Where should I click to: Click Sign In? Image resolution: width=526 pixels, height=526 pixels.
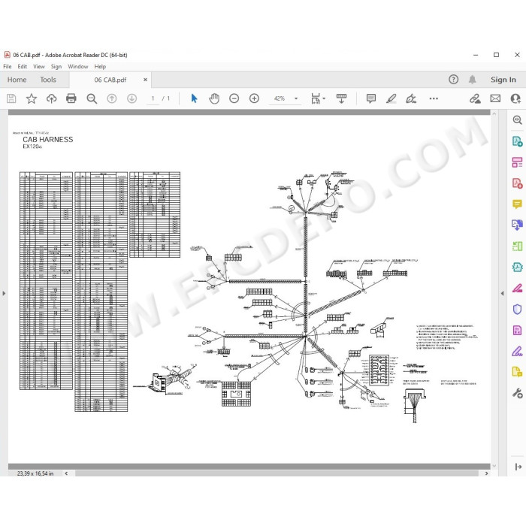click(x=503, y=80)
